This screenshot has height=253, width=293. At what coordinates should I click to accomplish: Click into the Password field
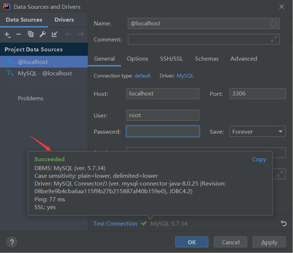(x=163, y=132)
